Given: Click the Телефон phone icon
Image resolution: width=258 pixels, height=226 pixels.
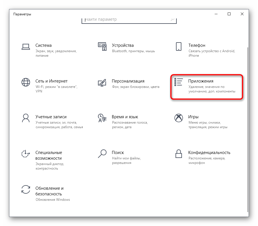Looking at the screenshot, I should tap(178, 47).
